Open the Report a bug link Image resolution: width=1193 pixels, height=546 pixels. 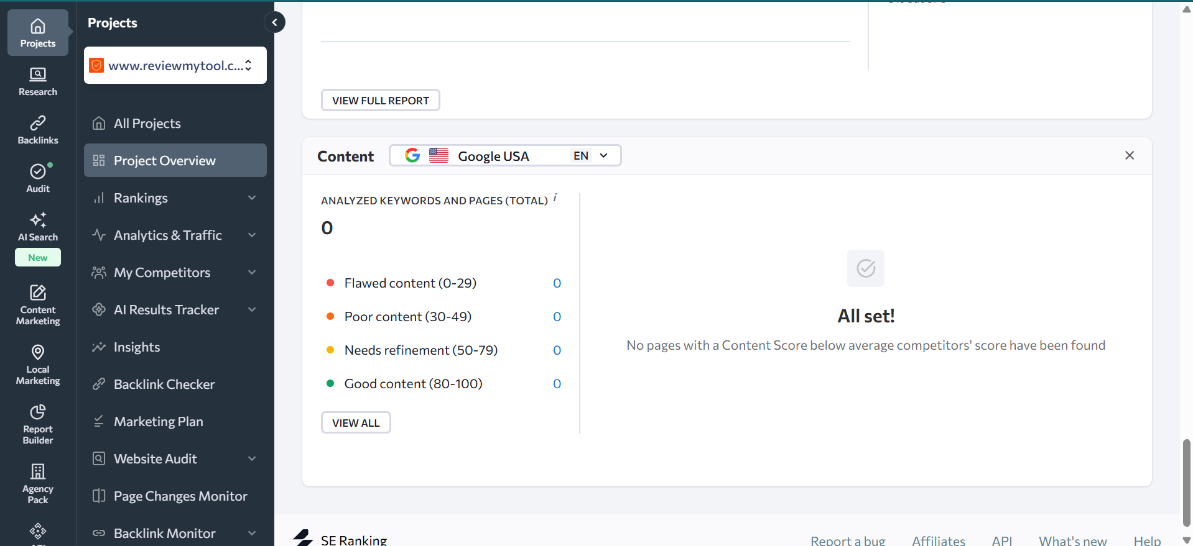(x=848, y=540)
